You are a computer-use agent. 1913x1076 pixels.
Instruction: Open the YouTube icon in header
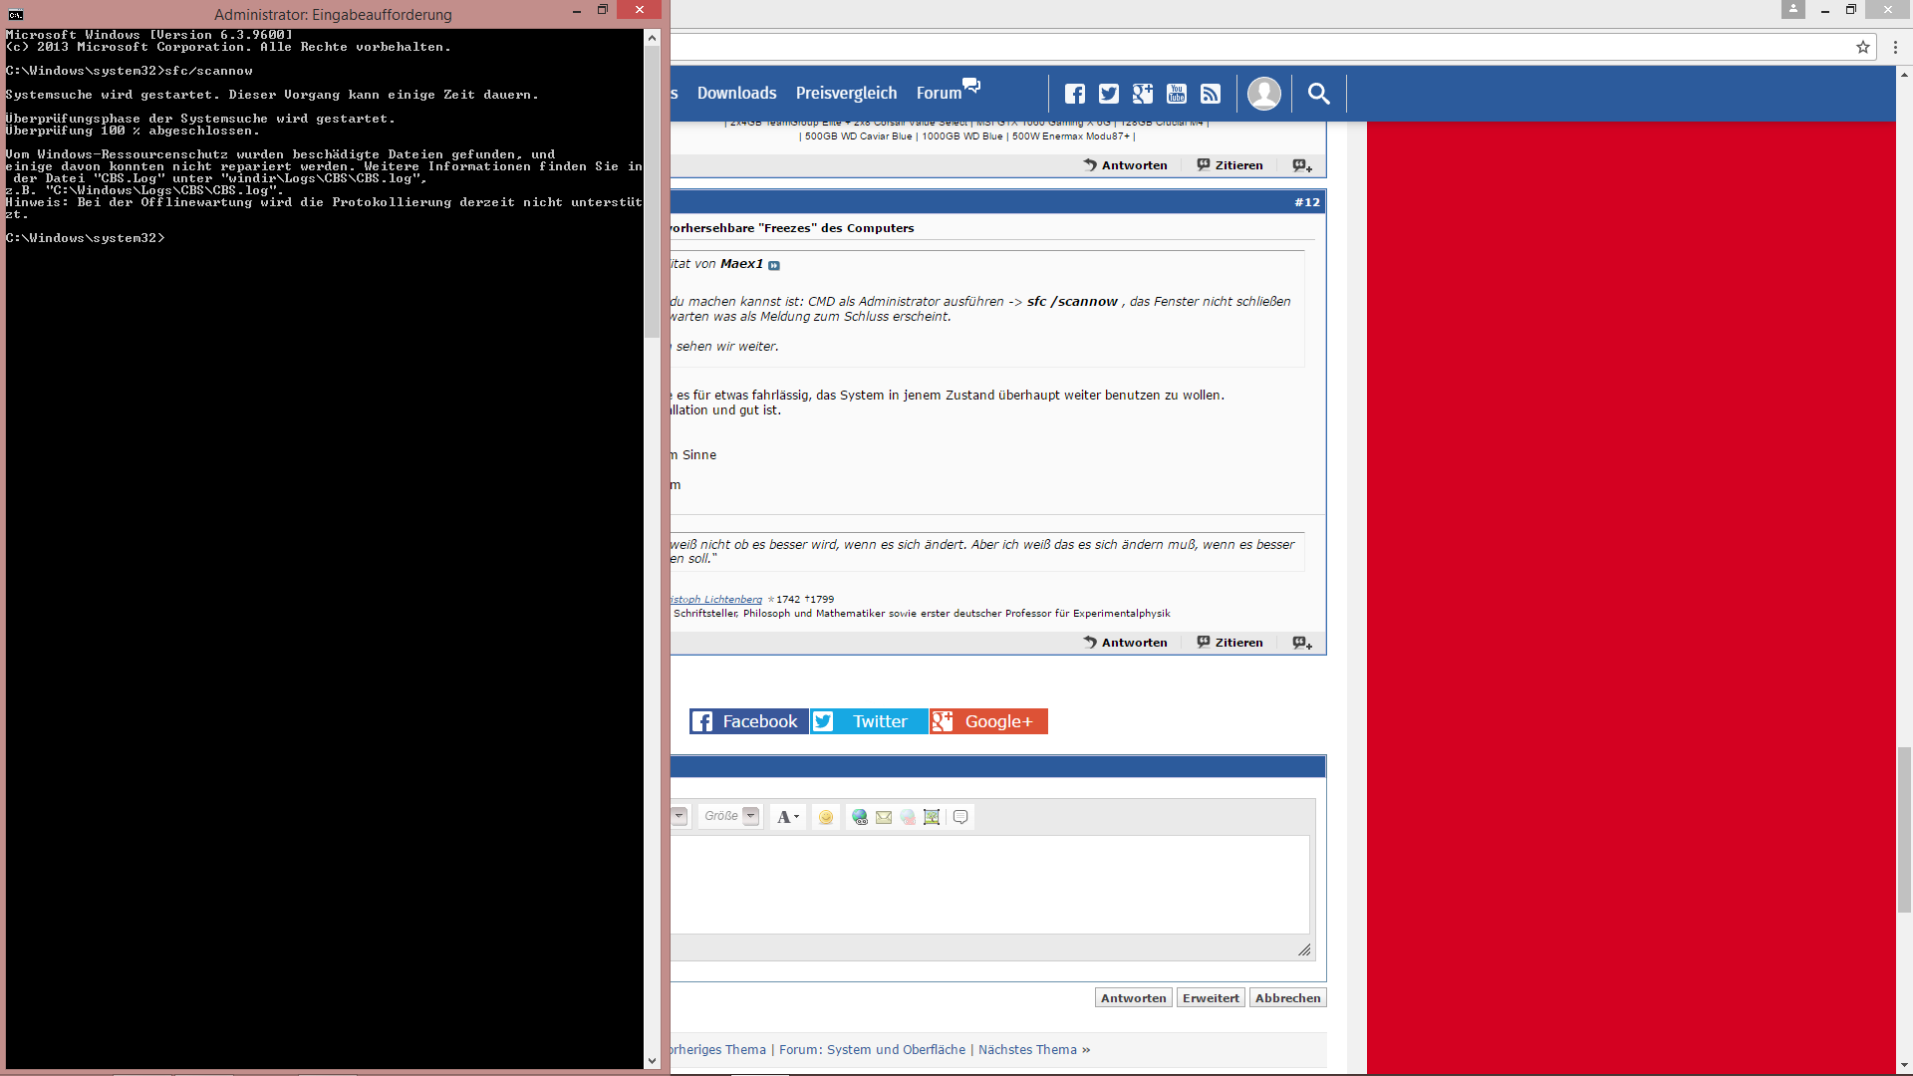[1177, 94]
